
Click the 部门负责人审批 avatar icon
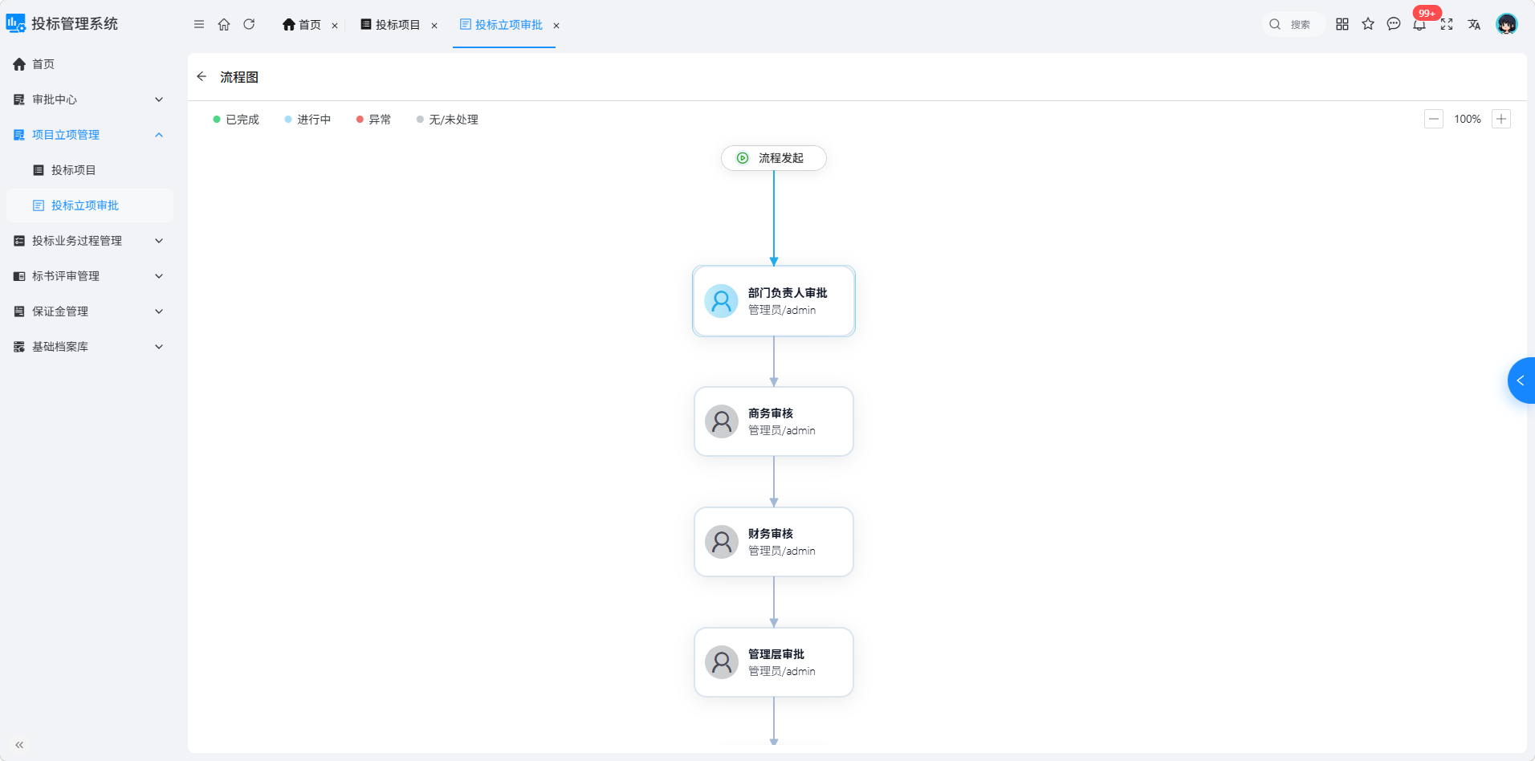click(721, 301)
